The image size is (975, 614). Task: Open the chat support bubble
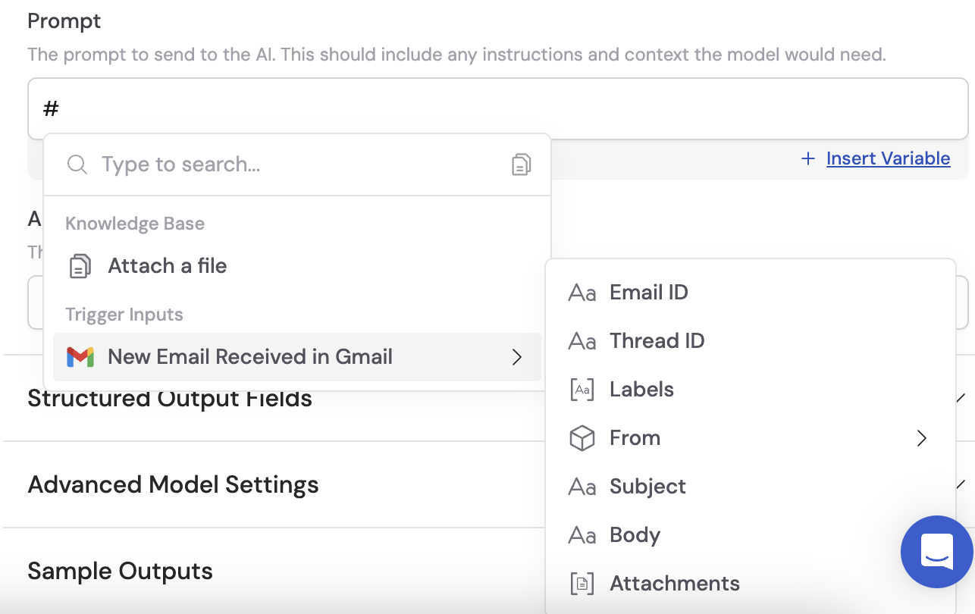point(937,552)
